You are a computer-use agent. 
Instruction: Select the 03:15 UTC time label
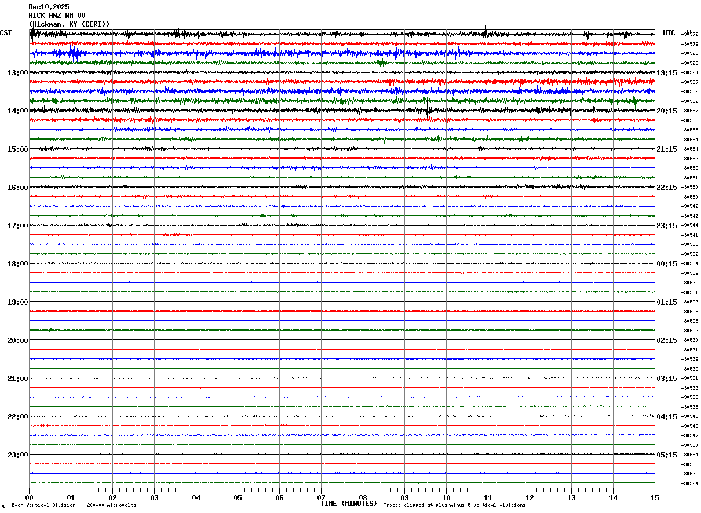coord(667,379)
